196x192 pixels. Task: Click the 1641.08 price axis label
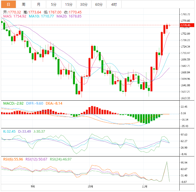(185, 85)
